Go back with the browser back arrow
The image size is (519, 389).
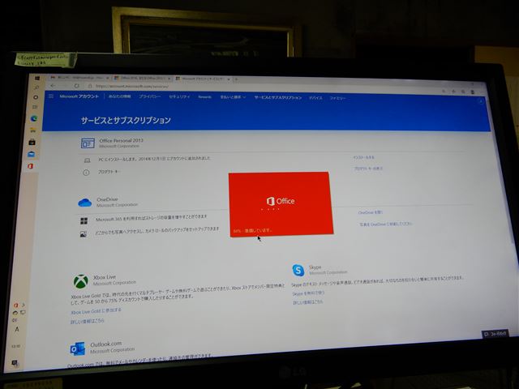click(53, 86)
